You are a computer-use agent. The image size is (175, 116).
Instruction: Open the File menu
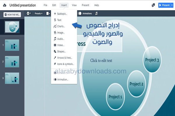(x=45, y=5)
